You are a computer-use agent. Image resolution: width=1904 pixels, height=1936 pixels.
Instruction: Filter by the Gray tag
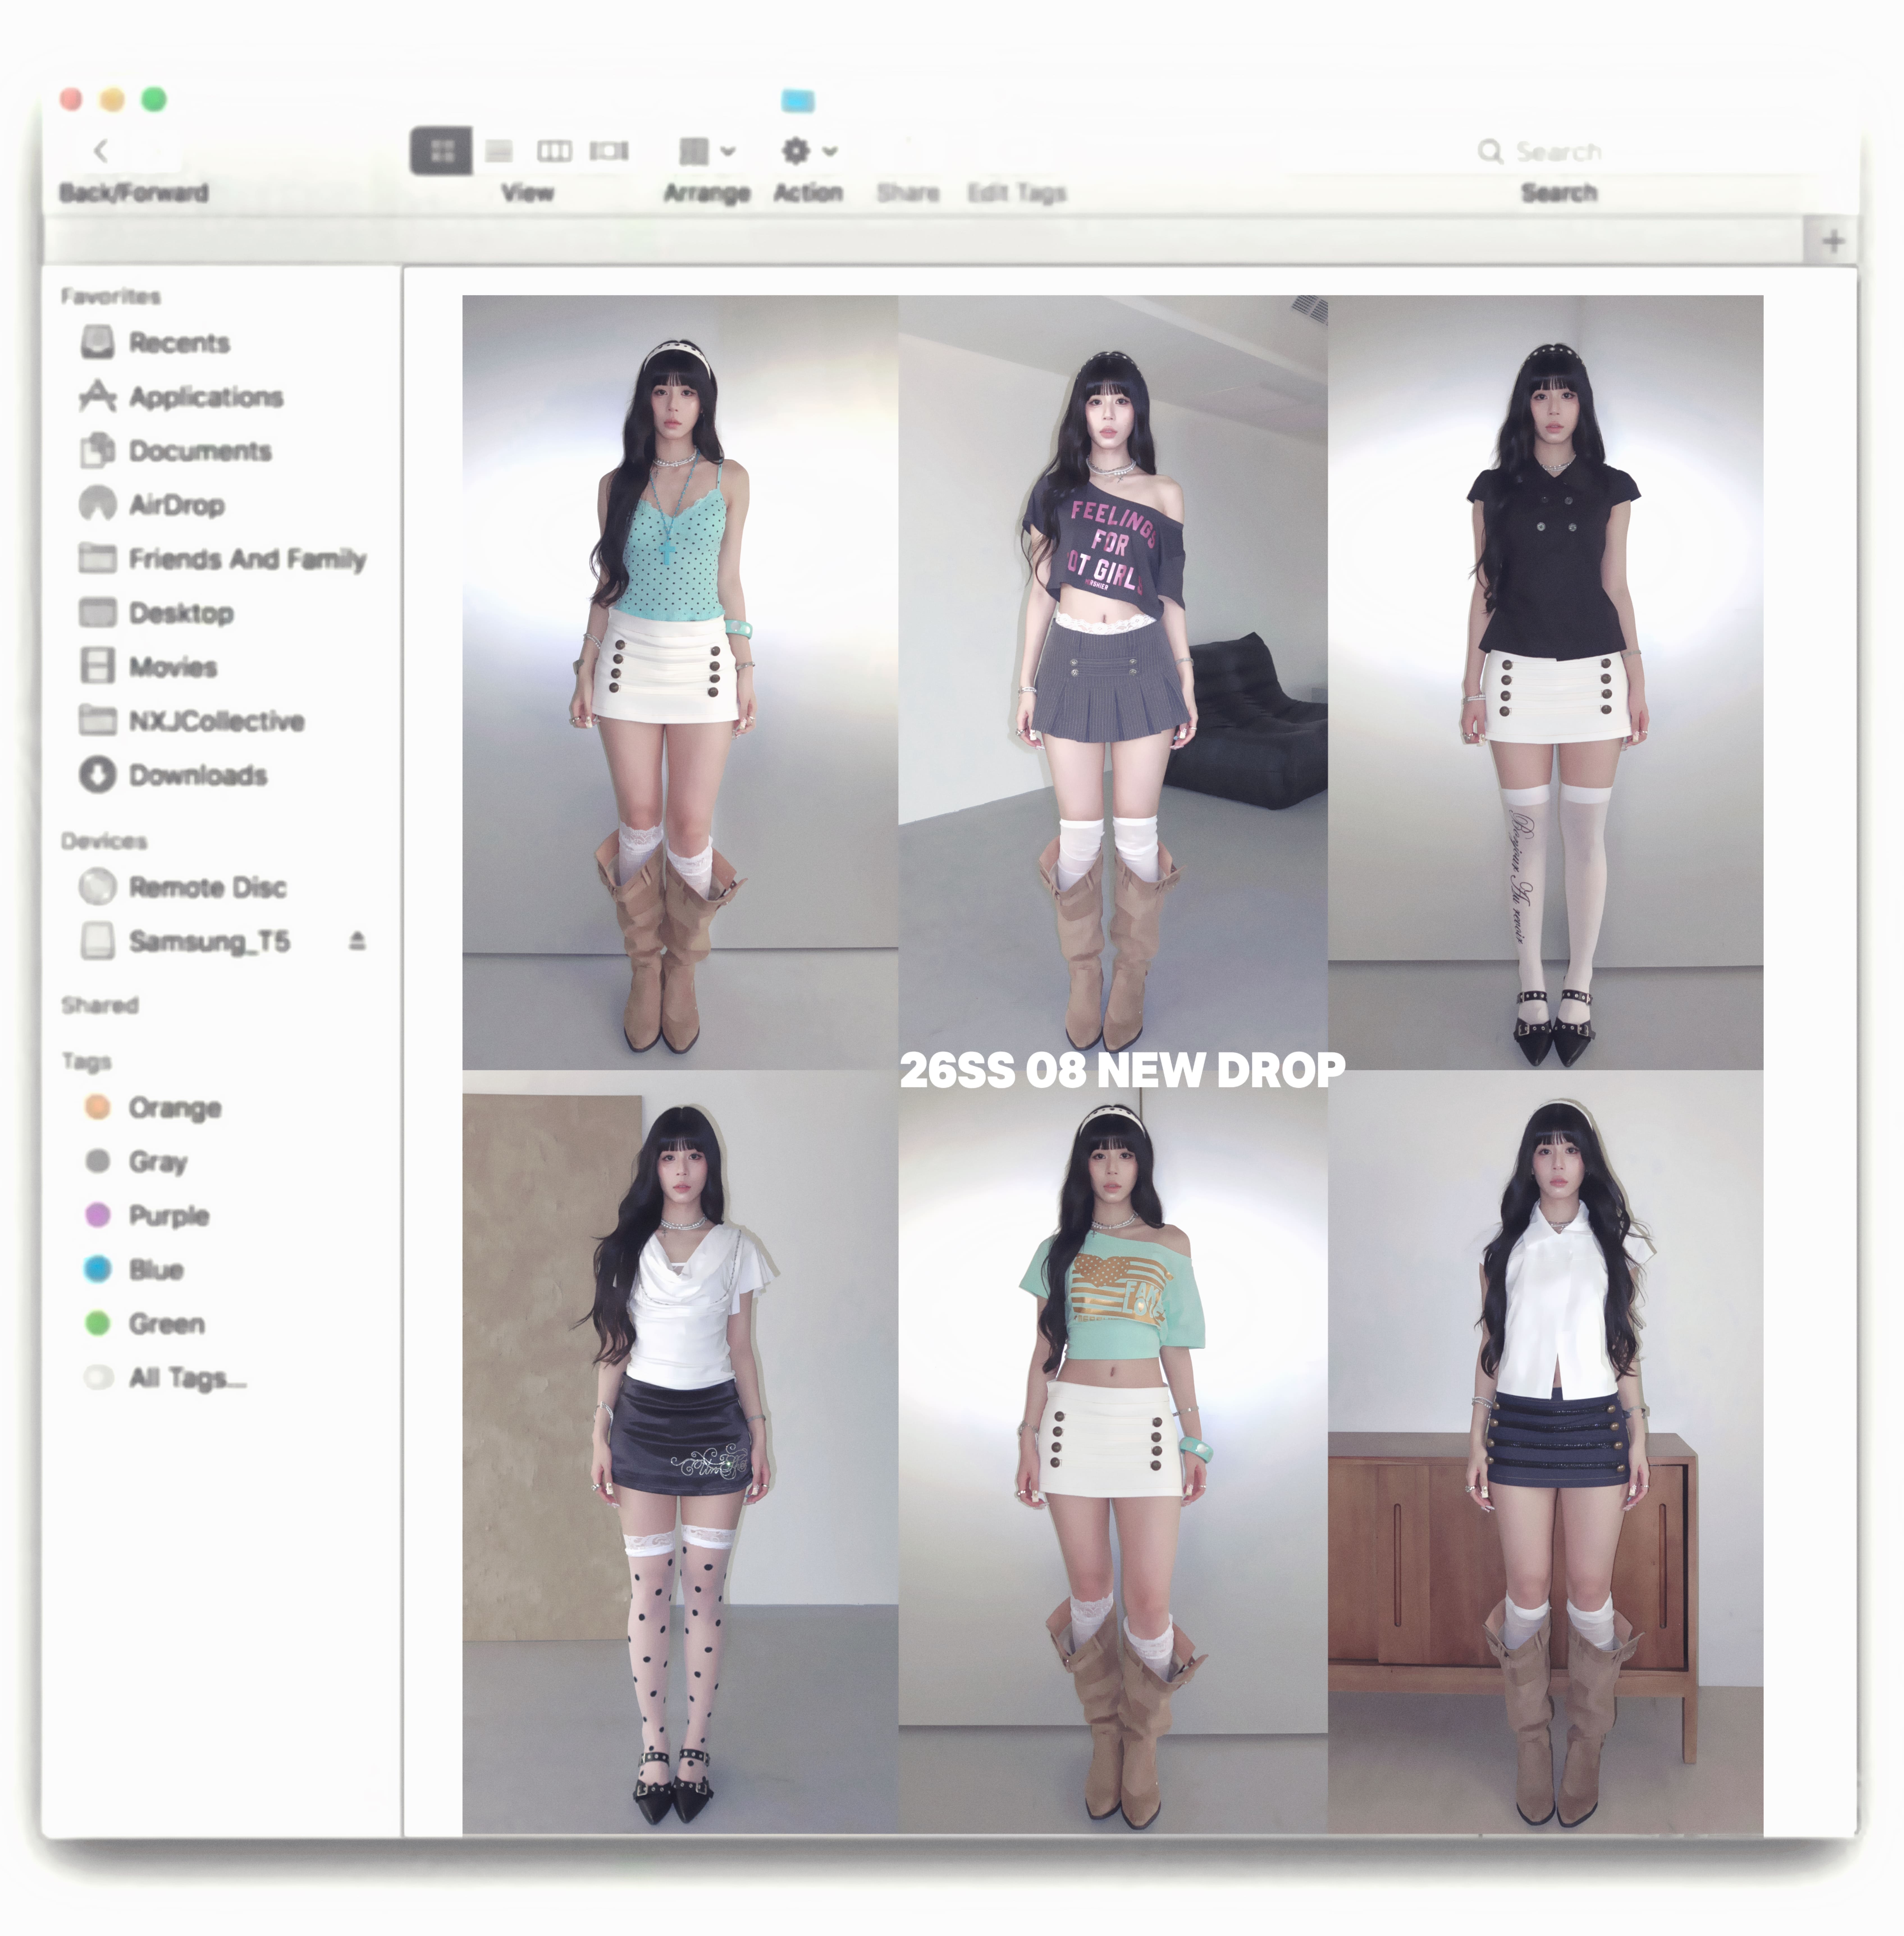point(158,1162)
